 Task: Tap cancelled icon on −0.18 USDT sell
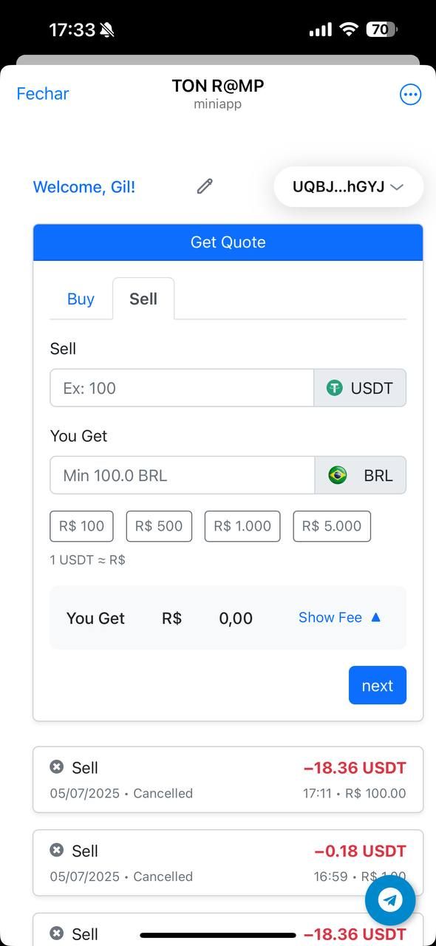coord(57,851)
